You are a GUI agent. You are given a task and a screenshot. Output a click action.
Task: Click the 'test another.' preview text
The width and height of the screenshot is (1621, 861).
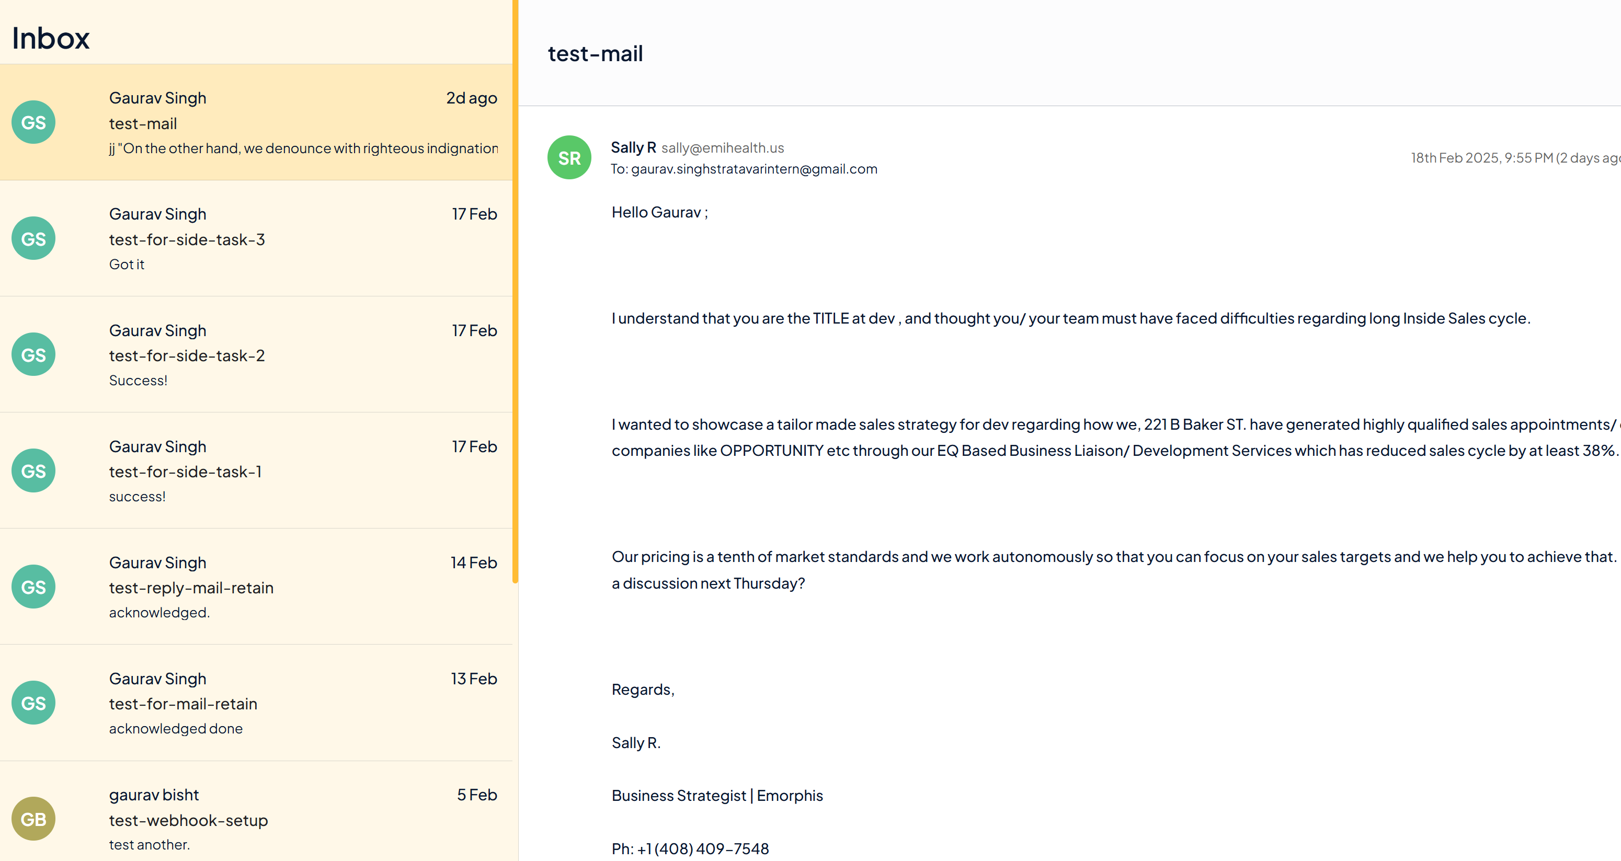[x=149, y=845]
